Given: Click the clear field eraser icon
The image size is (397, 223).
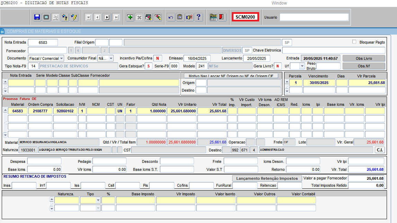Looking at the screenshot, I should (158, 17).
